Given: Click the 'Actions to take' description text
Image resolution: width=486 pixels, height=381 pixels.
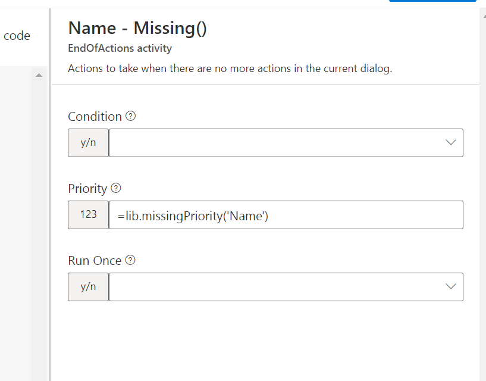Looking at the screenshot, I should coord(230,68).
